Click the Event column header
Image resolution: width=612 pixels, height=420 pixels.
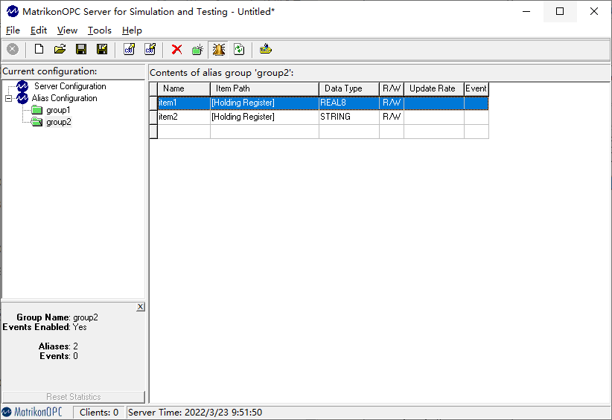coord(476,88)
